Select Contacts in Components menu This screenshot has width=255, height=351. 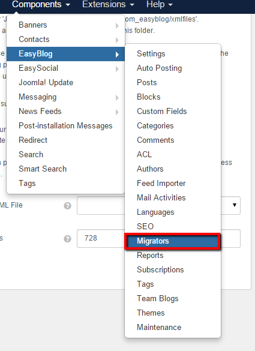[x=65, y=40]
